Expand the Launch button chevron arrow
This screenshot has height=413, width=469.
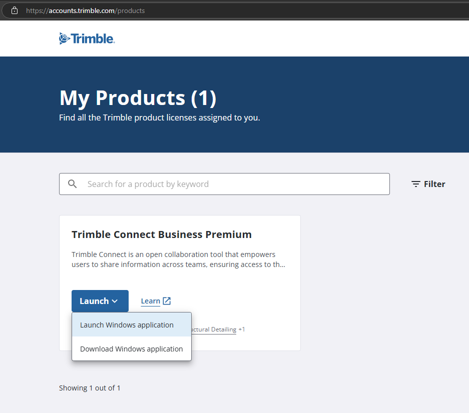tap(115, 301)
